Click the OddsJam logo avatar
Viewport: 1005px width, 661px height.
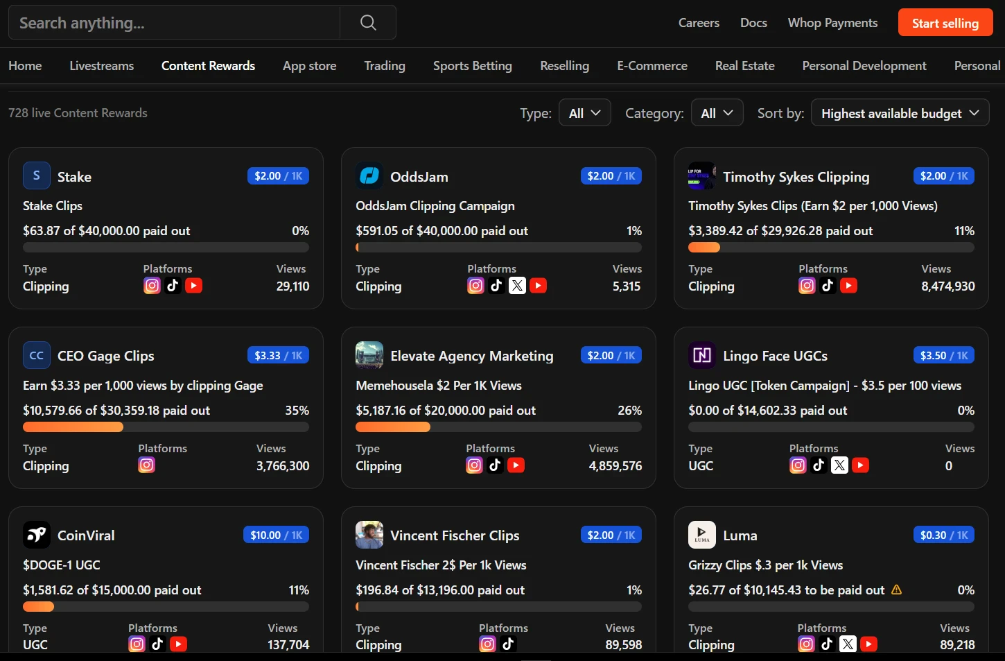(369, 176)
